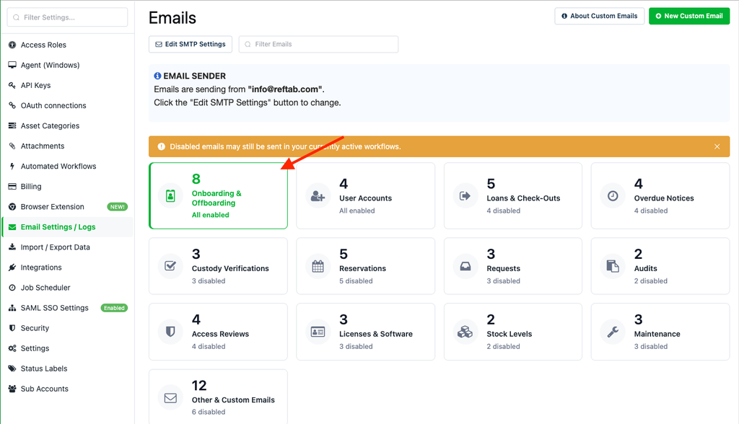Click the API Keys key icon

12,85
